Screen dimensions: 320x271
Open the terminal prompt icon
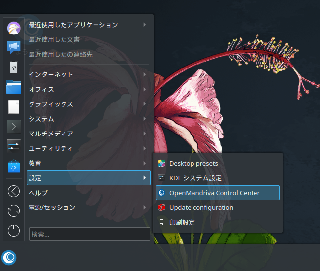[x=14, y=127]
